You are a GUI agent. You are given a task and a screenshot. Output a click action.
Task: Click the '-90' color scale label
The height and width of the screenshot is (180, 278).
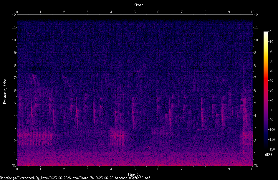click(271, 120)
